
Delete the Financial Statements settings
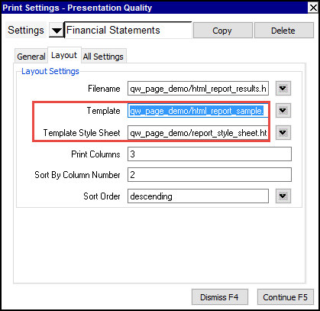(284, 31)
